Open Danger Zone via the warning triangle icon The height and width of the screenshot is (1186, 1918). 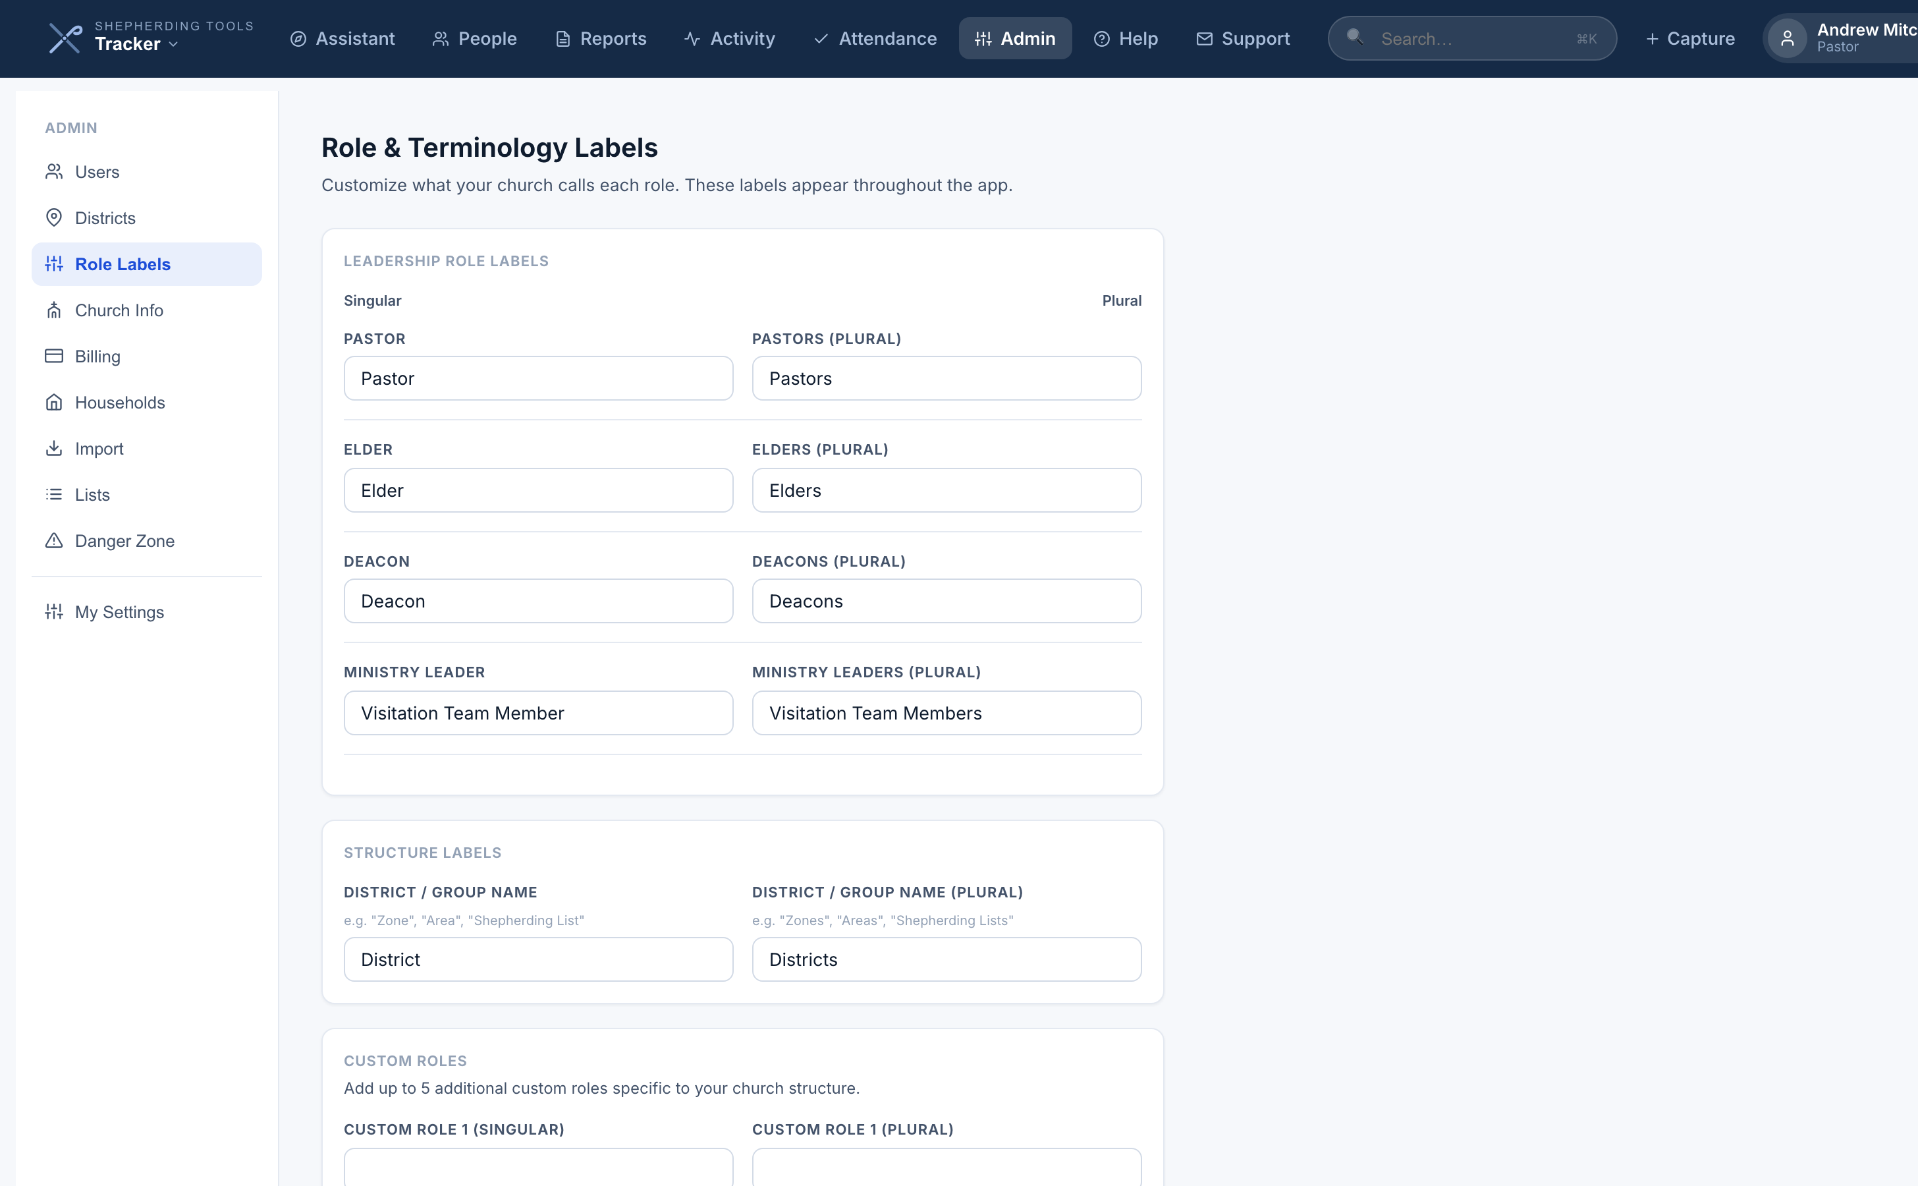(x=54, y=540)
